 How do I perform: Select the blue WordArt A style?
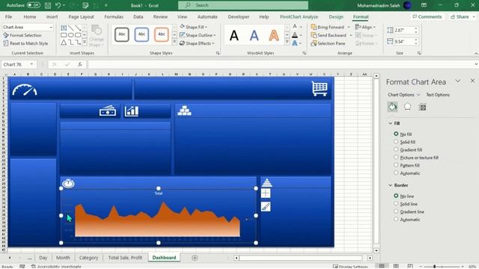pos(254,35)
